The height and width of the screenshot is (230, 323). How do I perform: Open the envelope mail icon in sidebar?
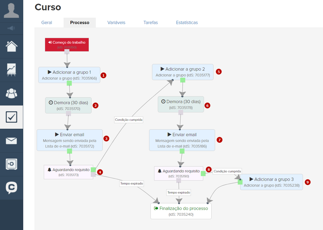click(11, 140)
